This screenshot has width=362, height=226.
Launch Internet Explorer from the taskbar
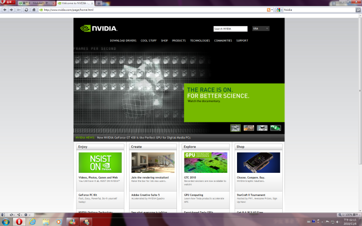[x=33, y=222]
